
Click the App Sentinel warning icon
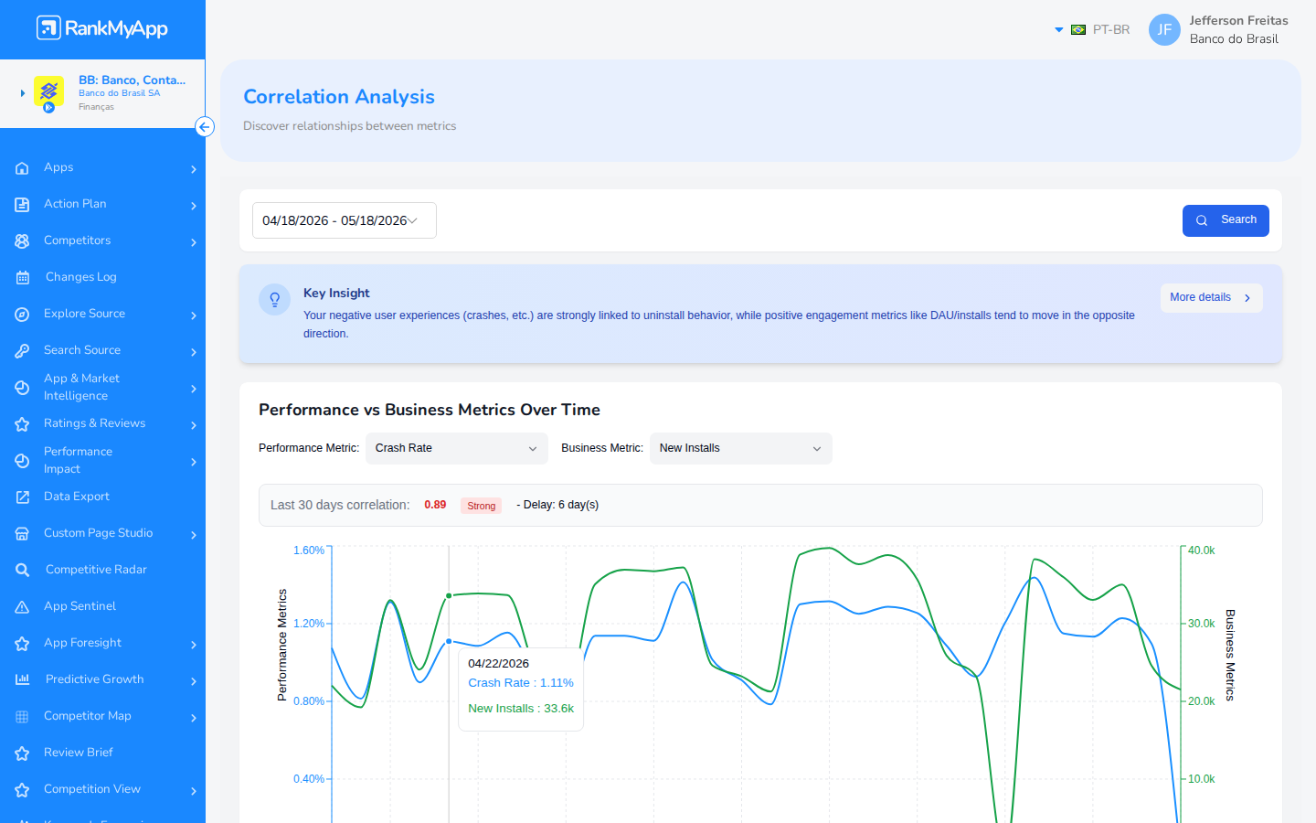coord(22,607)
